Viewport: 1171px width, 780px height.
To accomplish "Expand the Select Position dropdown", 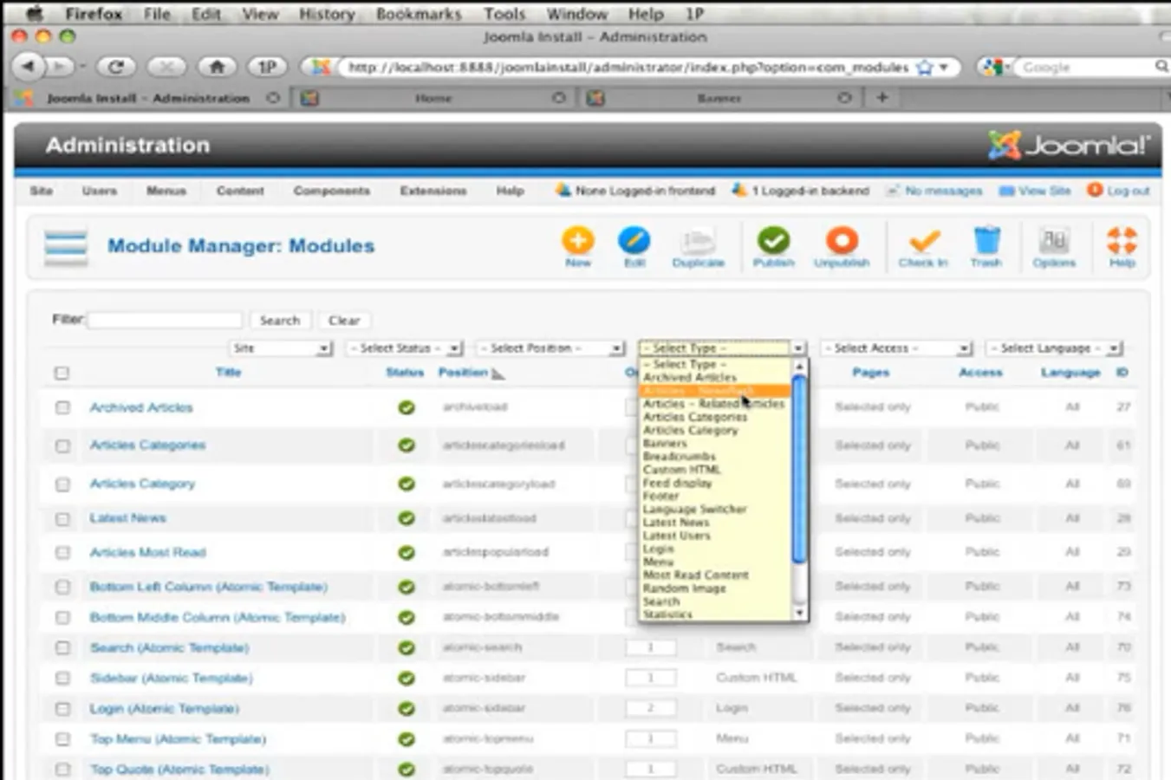I will pos(550,348).
